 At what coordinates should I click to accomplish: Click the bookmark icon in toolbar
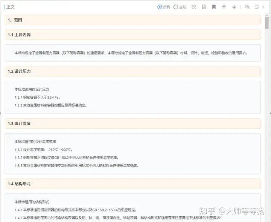(214, 7)
